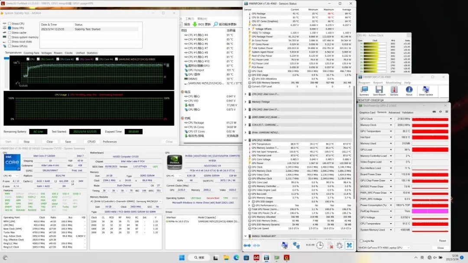Open the Monitoring menu in HWiNFO64
The height and width of the screenshot is (263, 468).
point(393,83)
